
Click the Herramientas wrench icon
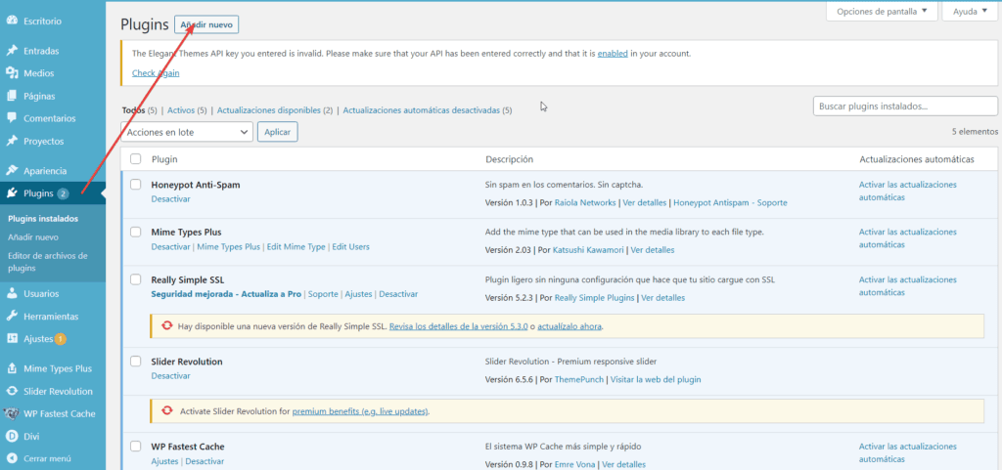pyautogui.click(x=12, y=317)
